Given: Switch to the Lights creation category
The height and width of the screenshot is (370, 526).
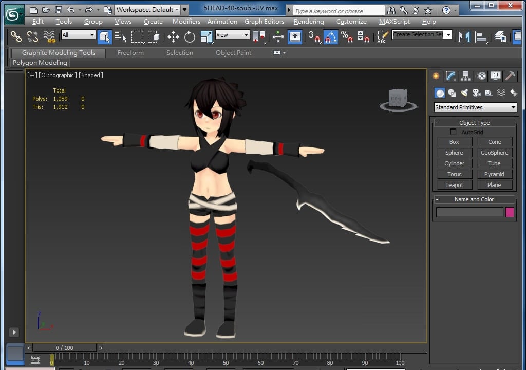Looking at the screenshot, I should tap(464, 93).
